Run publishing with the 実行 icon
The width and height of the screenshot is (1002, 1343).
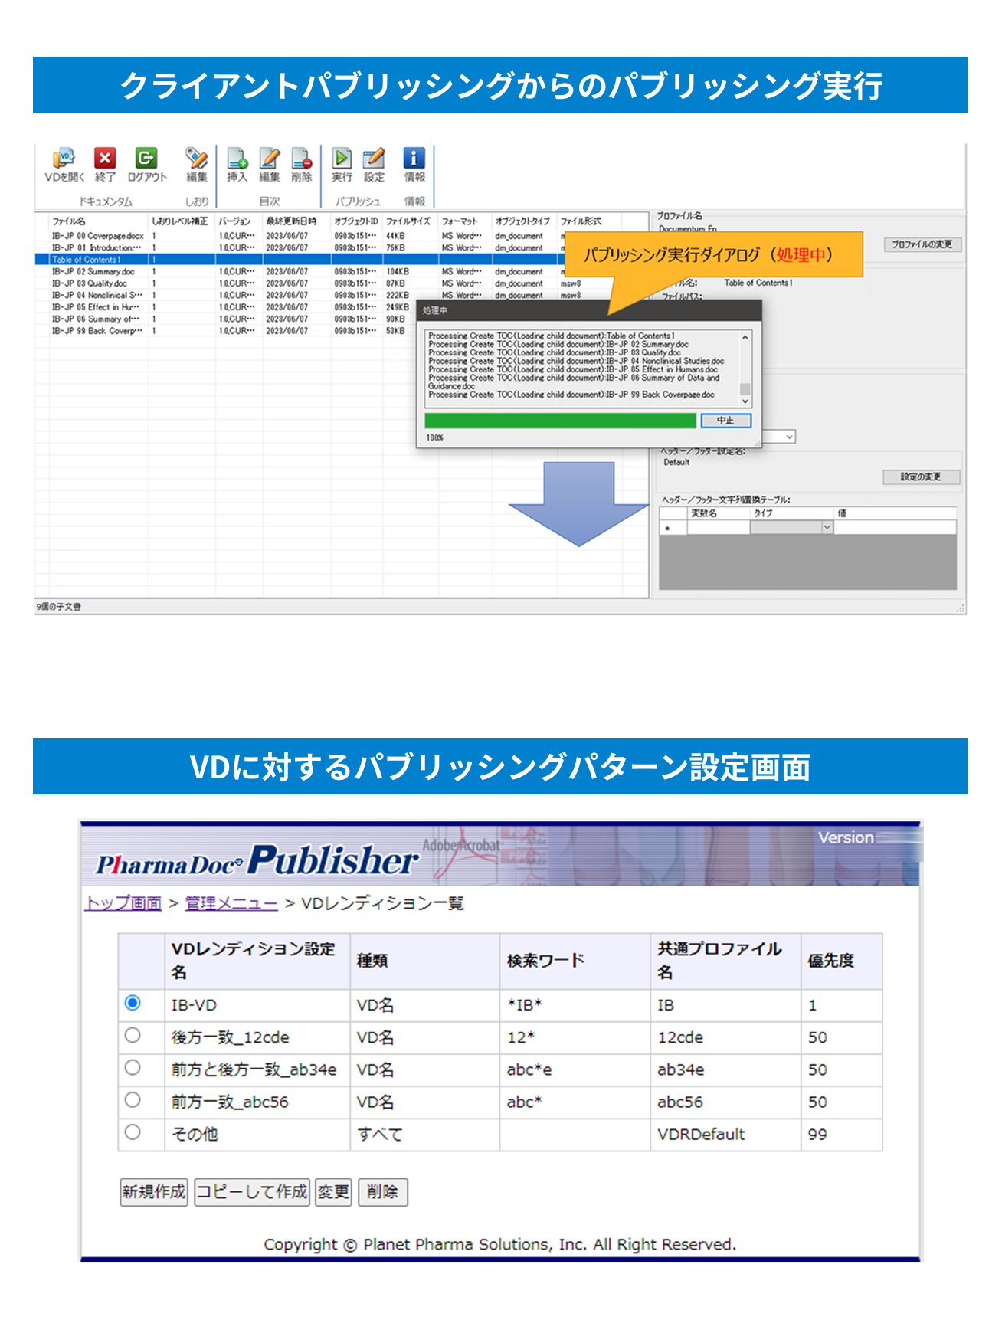pos(342,159)
